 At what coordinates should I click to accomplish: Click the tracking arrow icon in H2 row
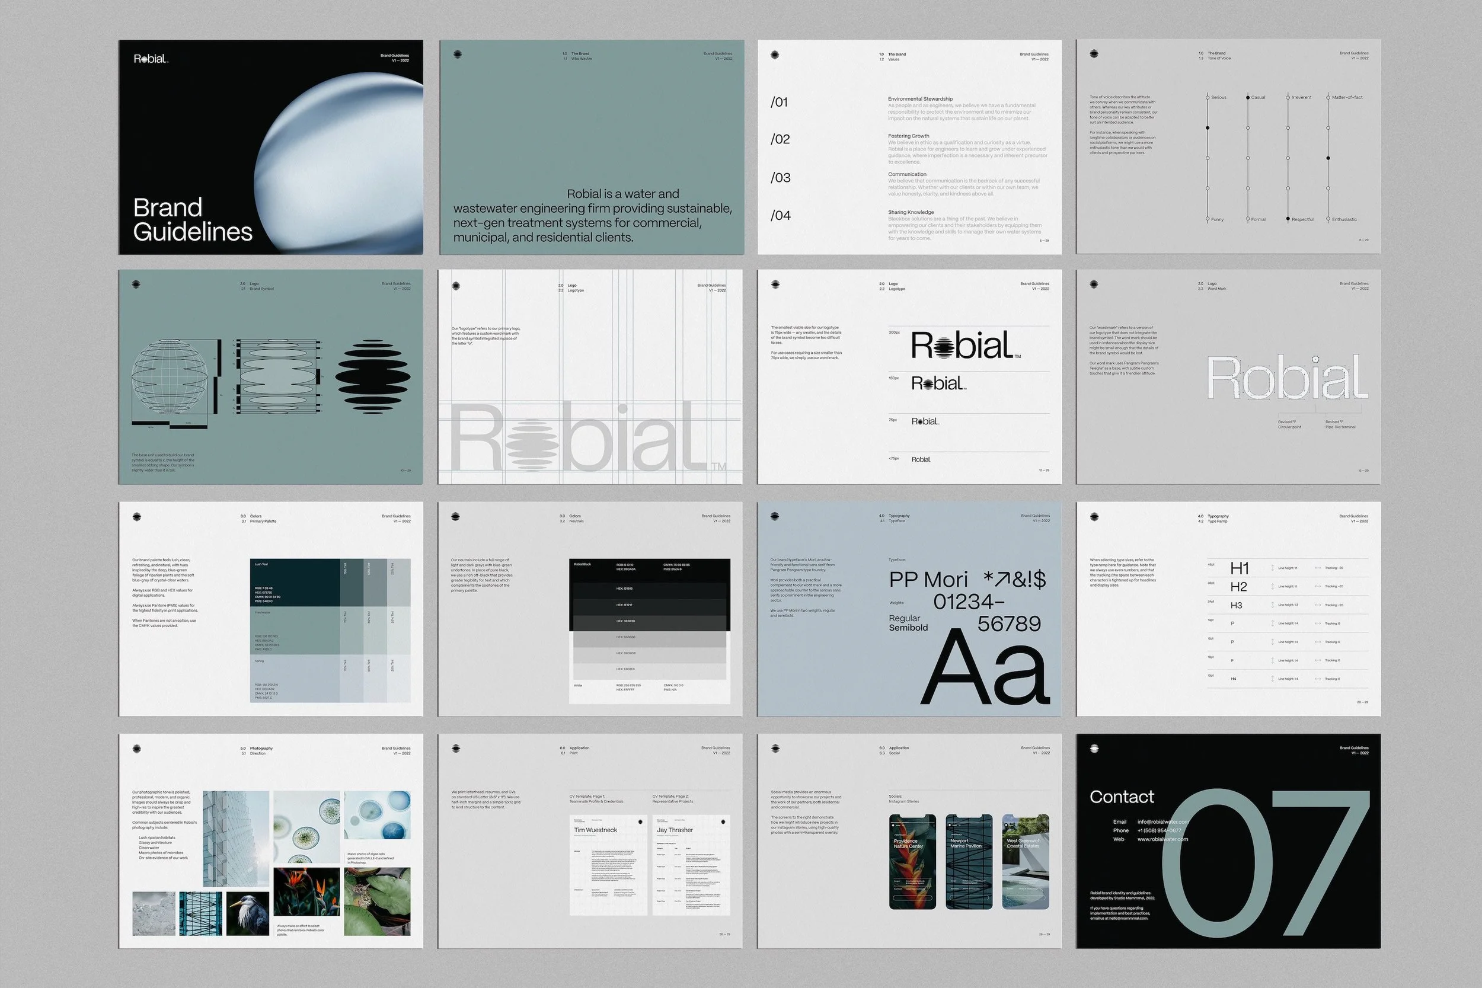[x=1318, y=587]
